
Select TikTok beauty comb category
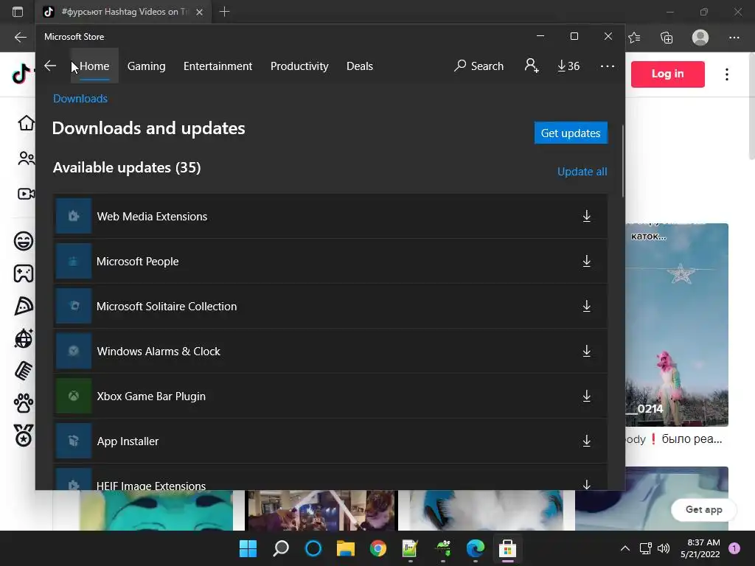(x=24, y=371)
